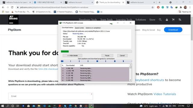The image size is (193, 108).
Task: Cancel the PhpStorm download
Action: [122, 55]
